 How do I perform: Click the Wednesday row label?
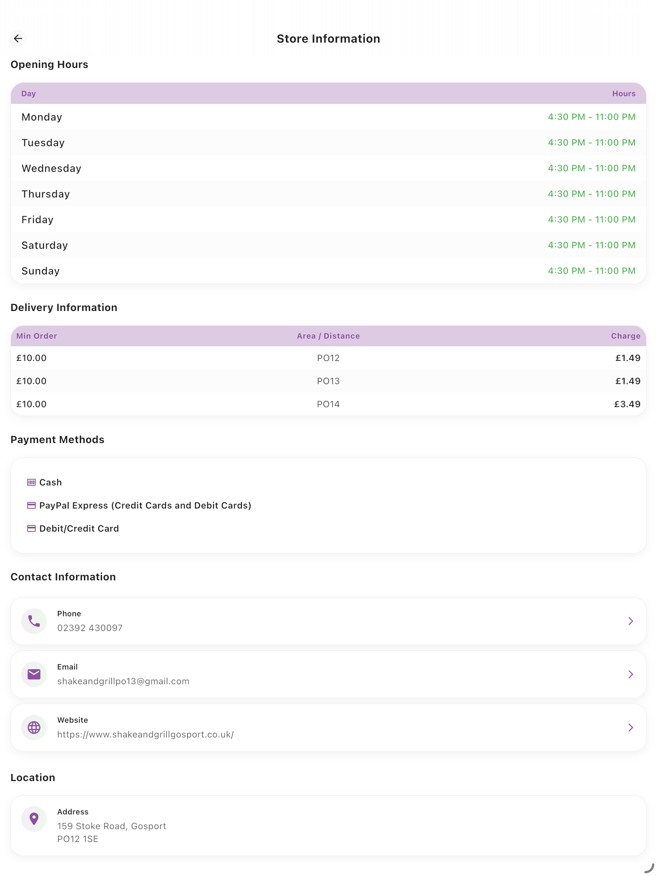[52, 168]
